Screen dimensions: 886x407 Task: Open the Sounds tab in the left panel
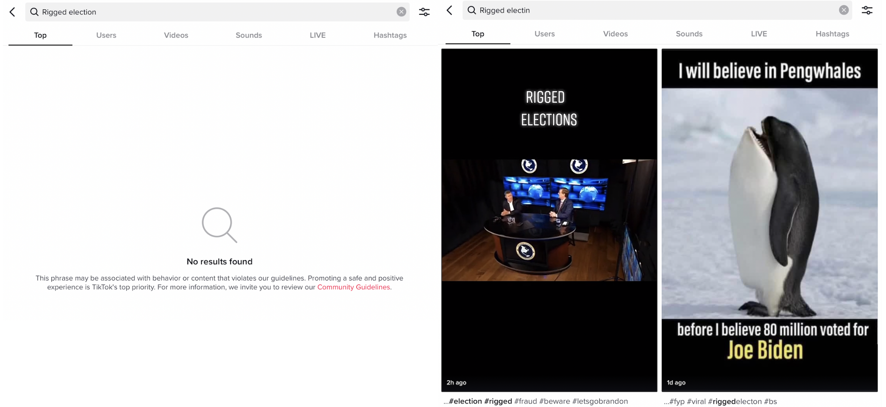click(249, 35)
